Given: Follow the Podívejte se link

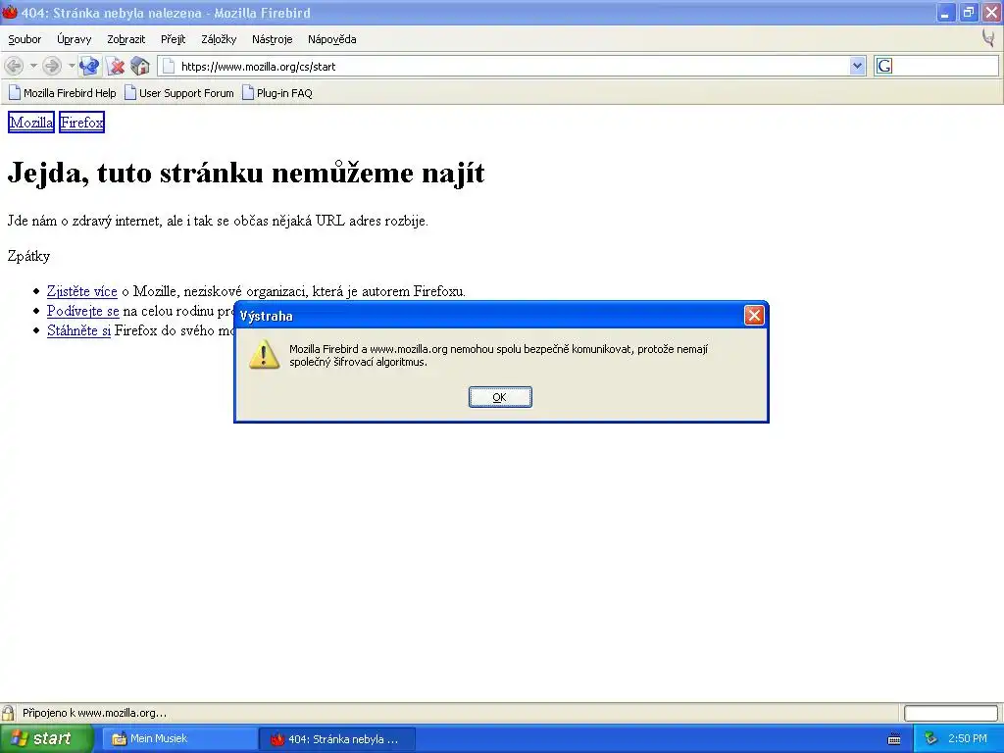Looking at the screenshot, I should [83, 311].
